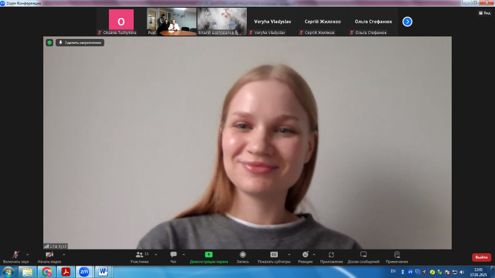Expand the arrow next to Участники

click(155, 255)
